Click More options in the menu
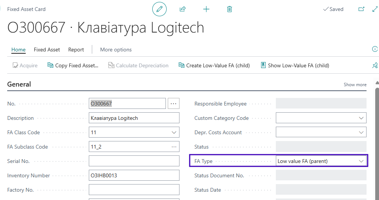Image resolution: width=379 pixels, height=200 pixels. (x=116, y=50)
